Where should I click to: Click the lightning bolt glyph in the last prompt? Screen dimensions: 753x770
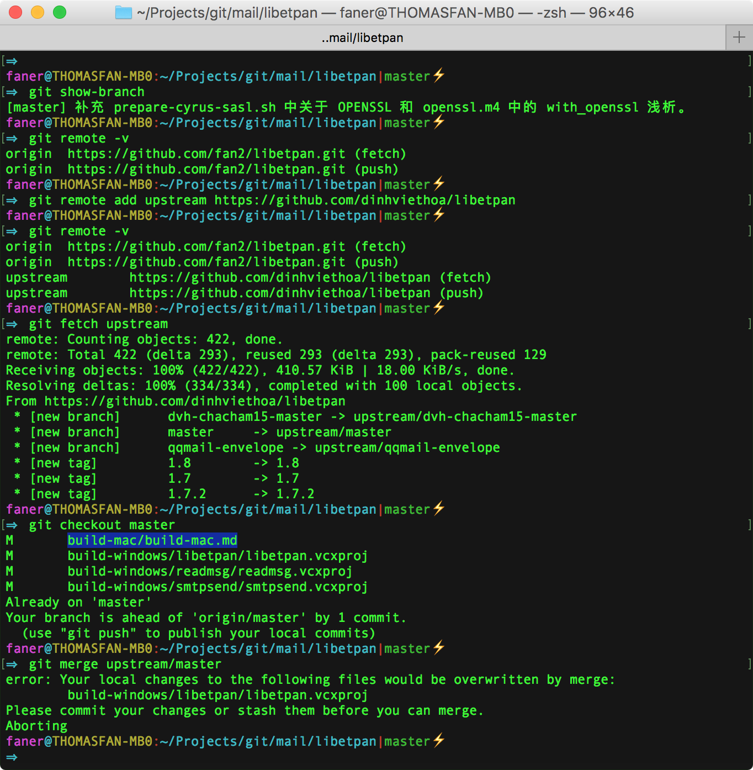point(438,740)
